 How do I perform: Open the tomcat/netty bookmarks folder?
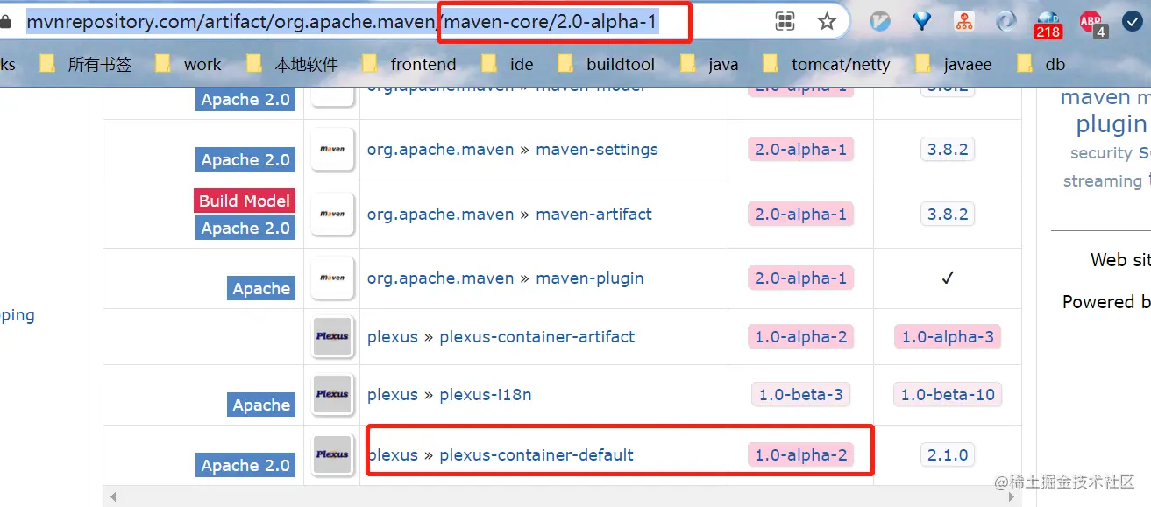[826, 64]
